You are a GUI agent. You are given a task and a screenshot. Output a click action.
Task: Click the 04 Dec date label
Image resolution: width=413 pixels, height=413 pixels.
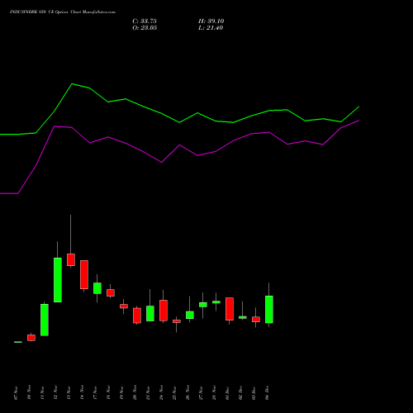click(x=267, y=393)
